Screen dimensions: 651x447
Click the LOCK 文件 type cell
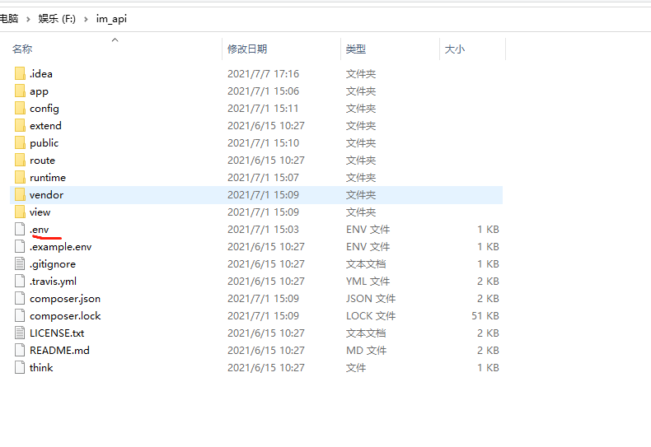(x=371, y=316)
